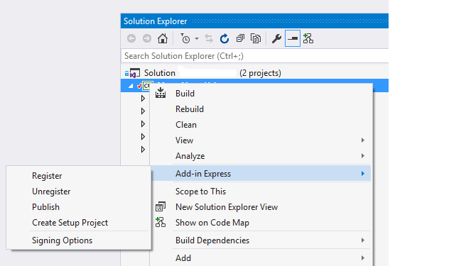Click the Back navigation arrow icon
This screenshot has height=266, width=466.
[131, 38]
